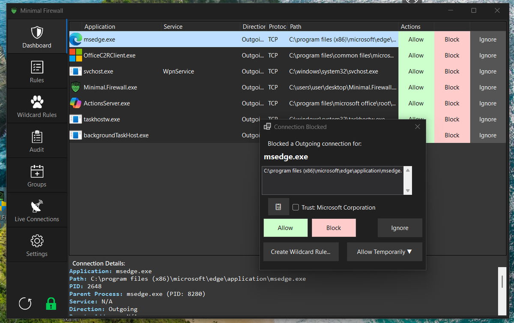Image resolution: width=514 pixels, height=323 pixels.
Task: Click the PID: 2648 detail line
Action: click(x=86, y=286)
